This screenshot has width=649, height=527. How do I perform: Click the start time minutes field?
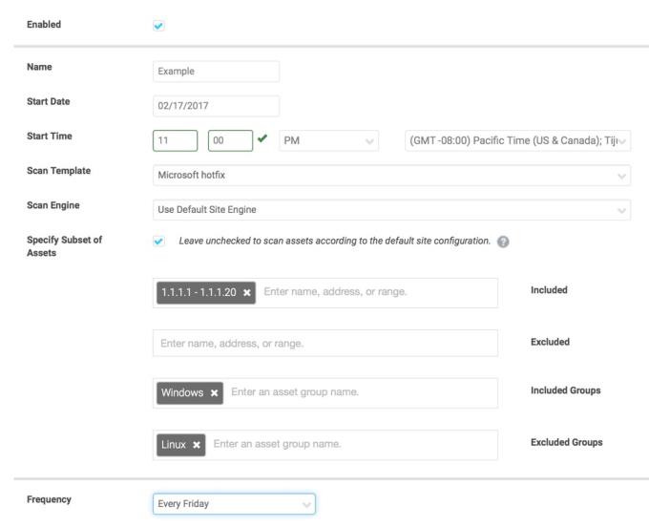click(x=230, y=141)
